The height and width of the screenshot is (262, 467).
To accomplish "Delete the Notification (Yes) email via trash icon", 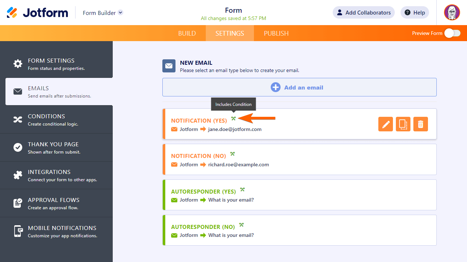I will click(x=421, y=124).
